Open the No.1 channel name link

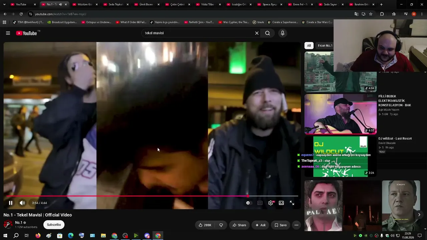pos(19,223)
